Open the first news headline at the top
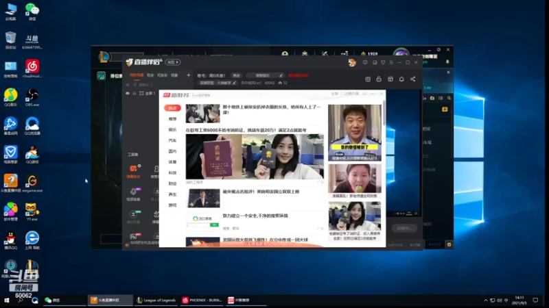 pos(272,110)
